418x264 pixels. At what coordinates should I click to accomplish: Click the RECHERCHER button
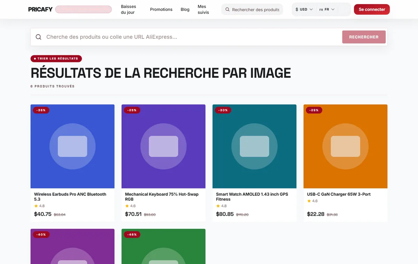pos(364,37)
